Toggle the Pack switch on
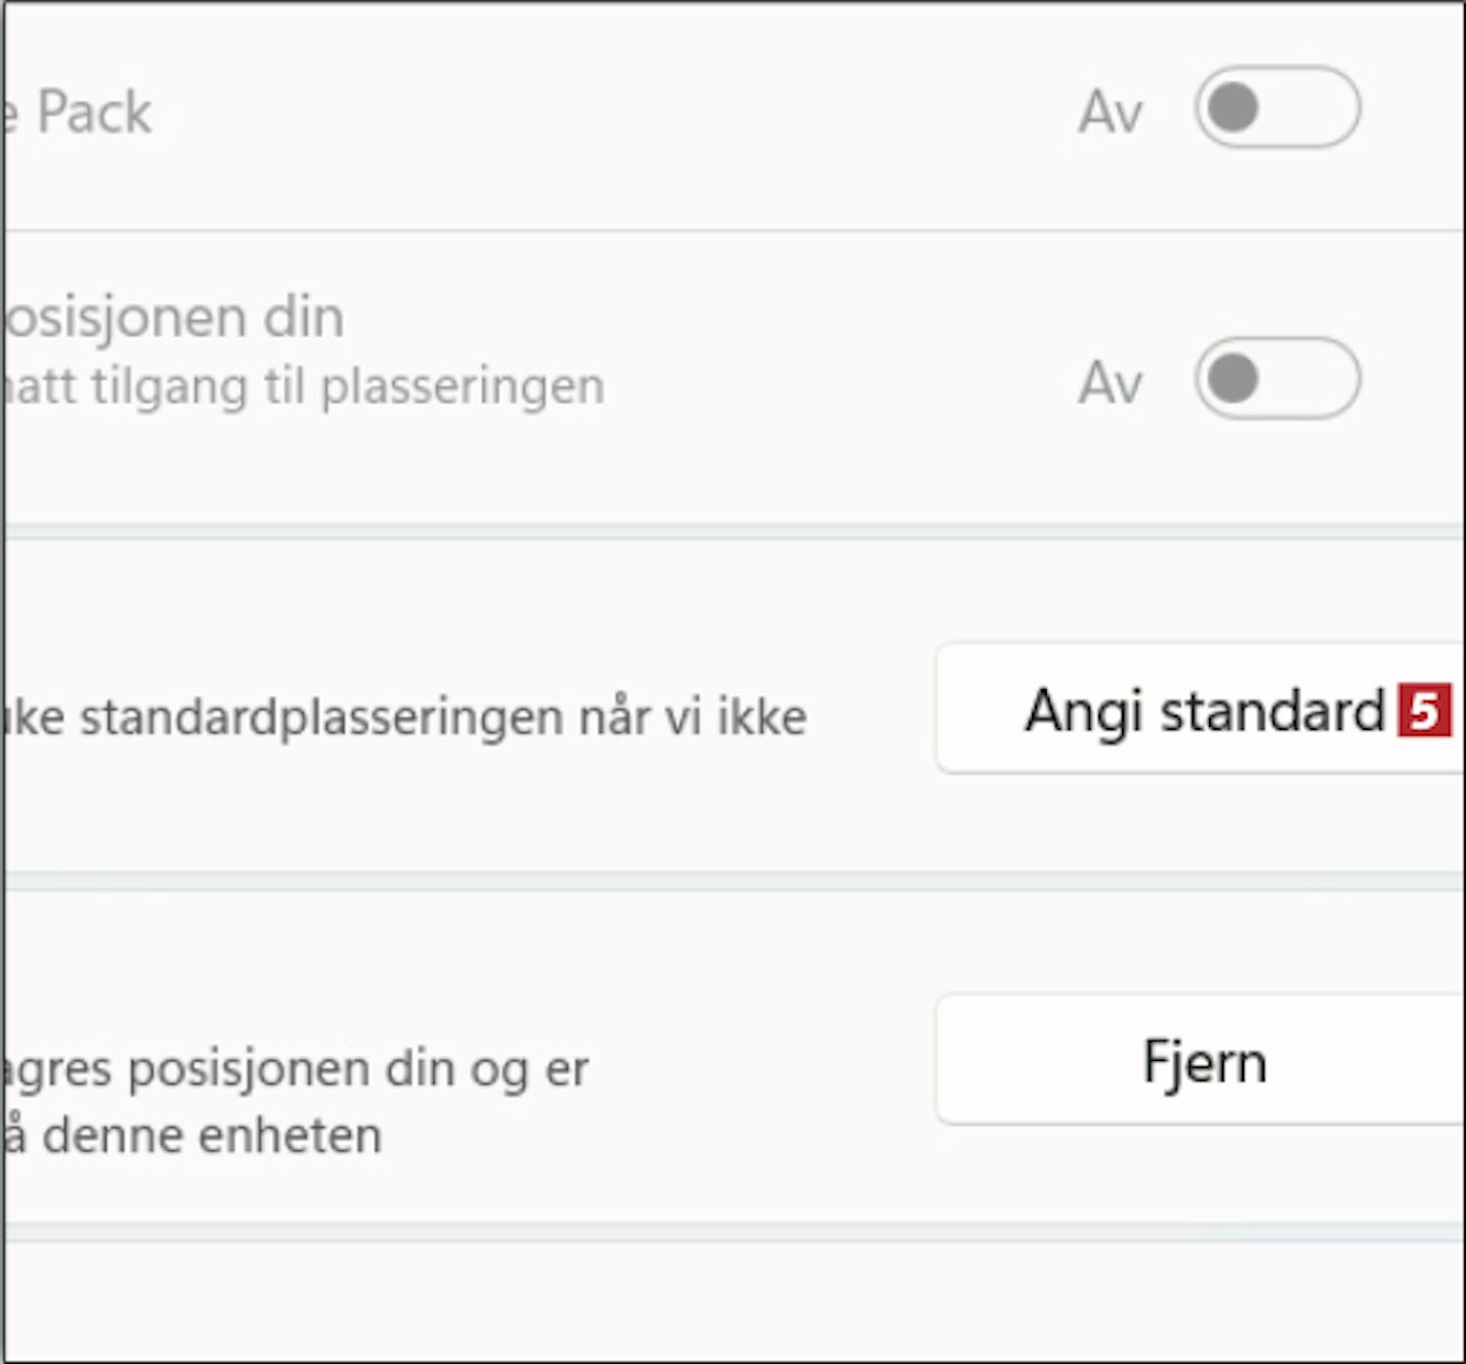The image size is (1466, 1364). click(1276, 107)
